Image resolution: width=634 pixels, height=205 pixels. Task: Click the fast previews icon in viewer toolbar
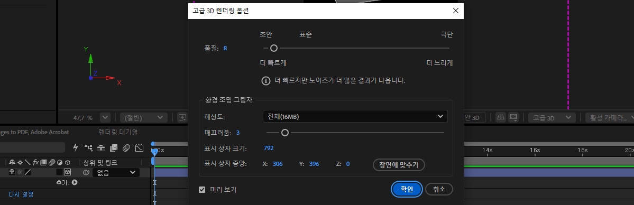[x=182, y=118]
